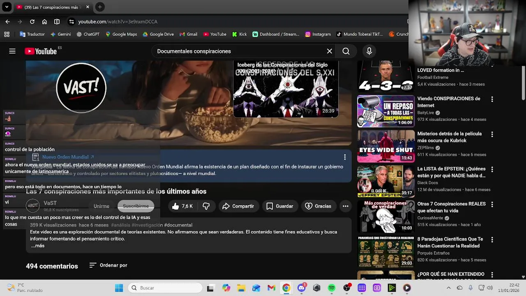Open the Google Maps bookmark
This screenshot has height=296, width=526.
(121, 35)
